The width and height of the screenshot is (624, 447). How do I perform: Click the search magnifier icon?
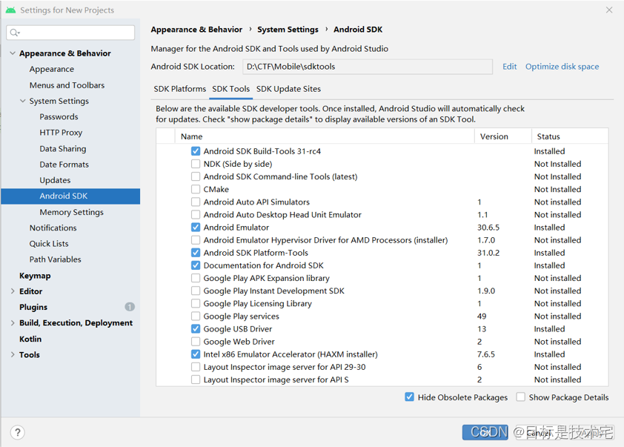pyautogui.click(x=15, y=33)
